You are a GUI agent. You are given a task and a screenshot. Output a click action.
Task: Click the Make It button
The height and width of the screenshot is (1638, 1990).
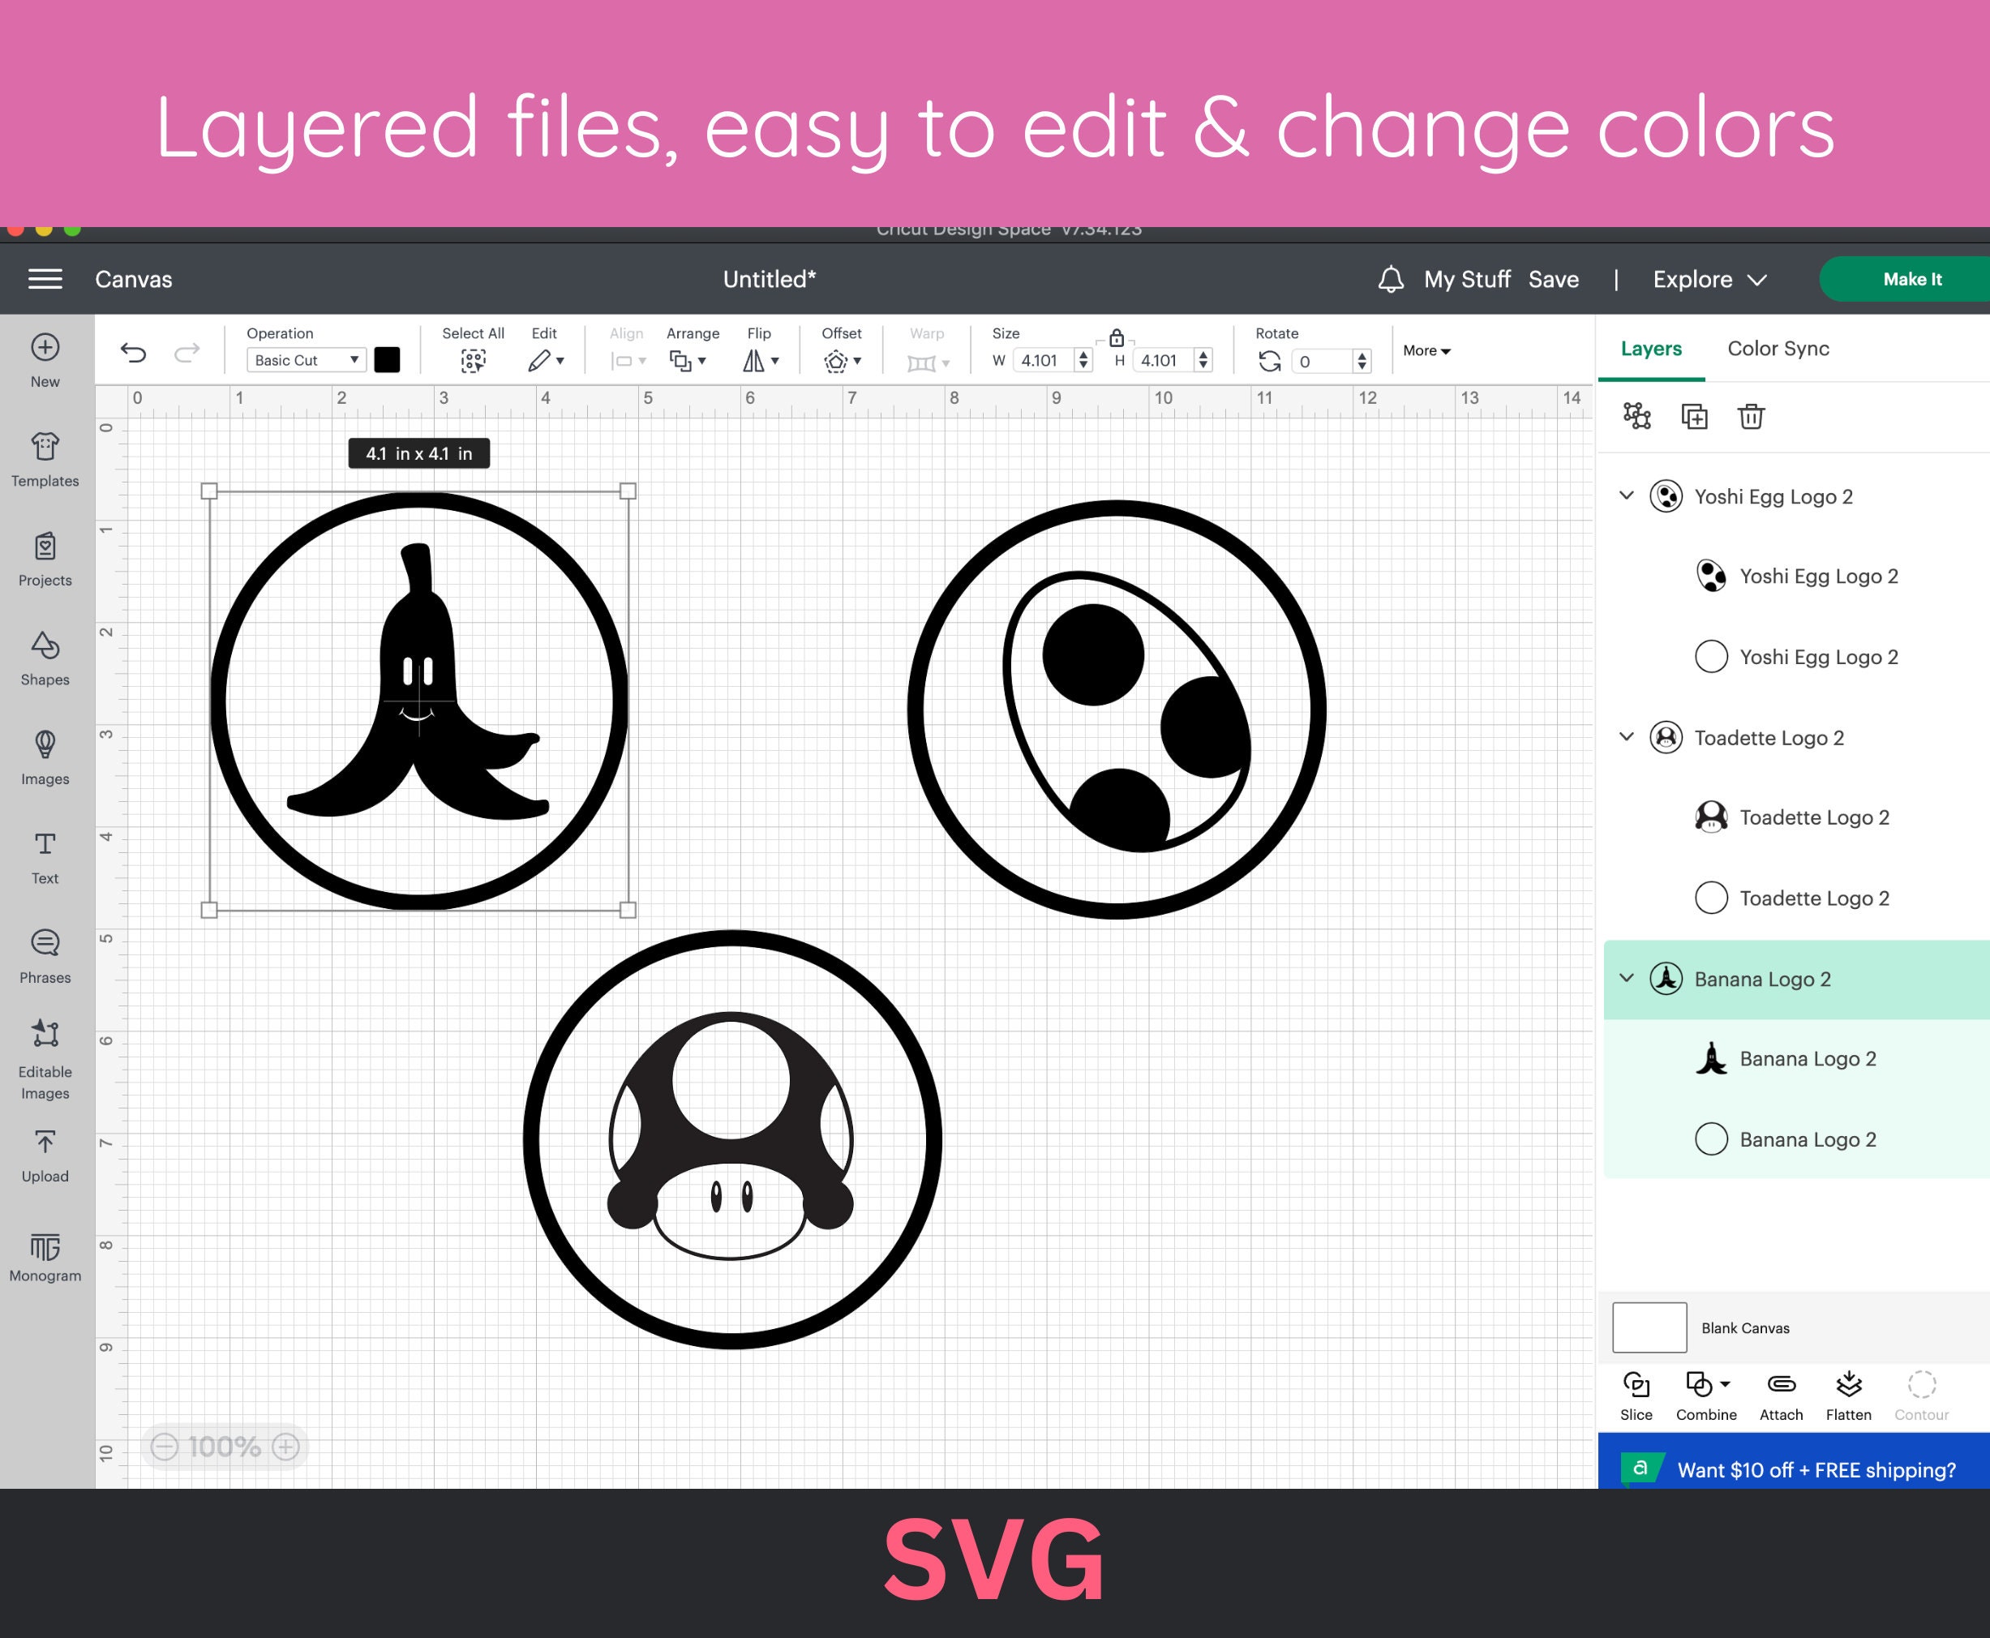point(1911,279)
